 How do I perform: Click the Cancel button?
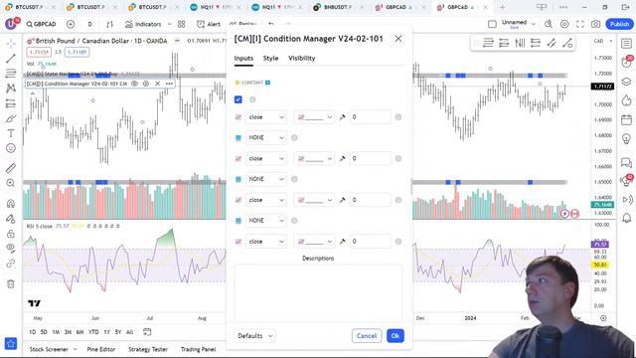pyautogui.click(x=367, y=336)
